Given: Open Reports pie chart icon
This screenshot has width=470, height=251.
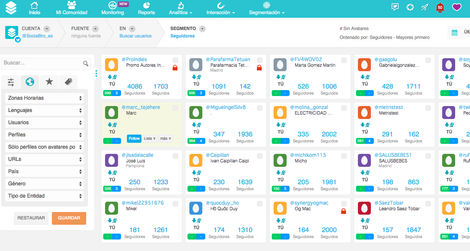Looking at the screenshot, I should click(x=147, y=5).
